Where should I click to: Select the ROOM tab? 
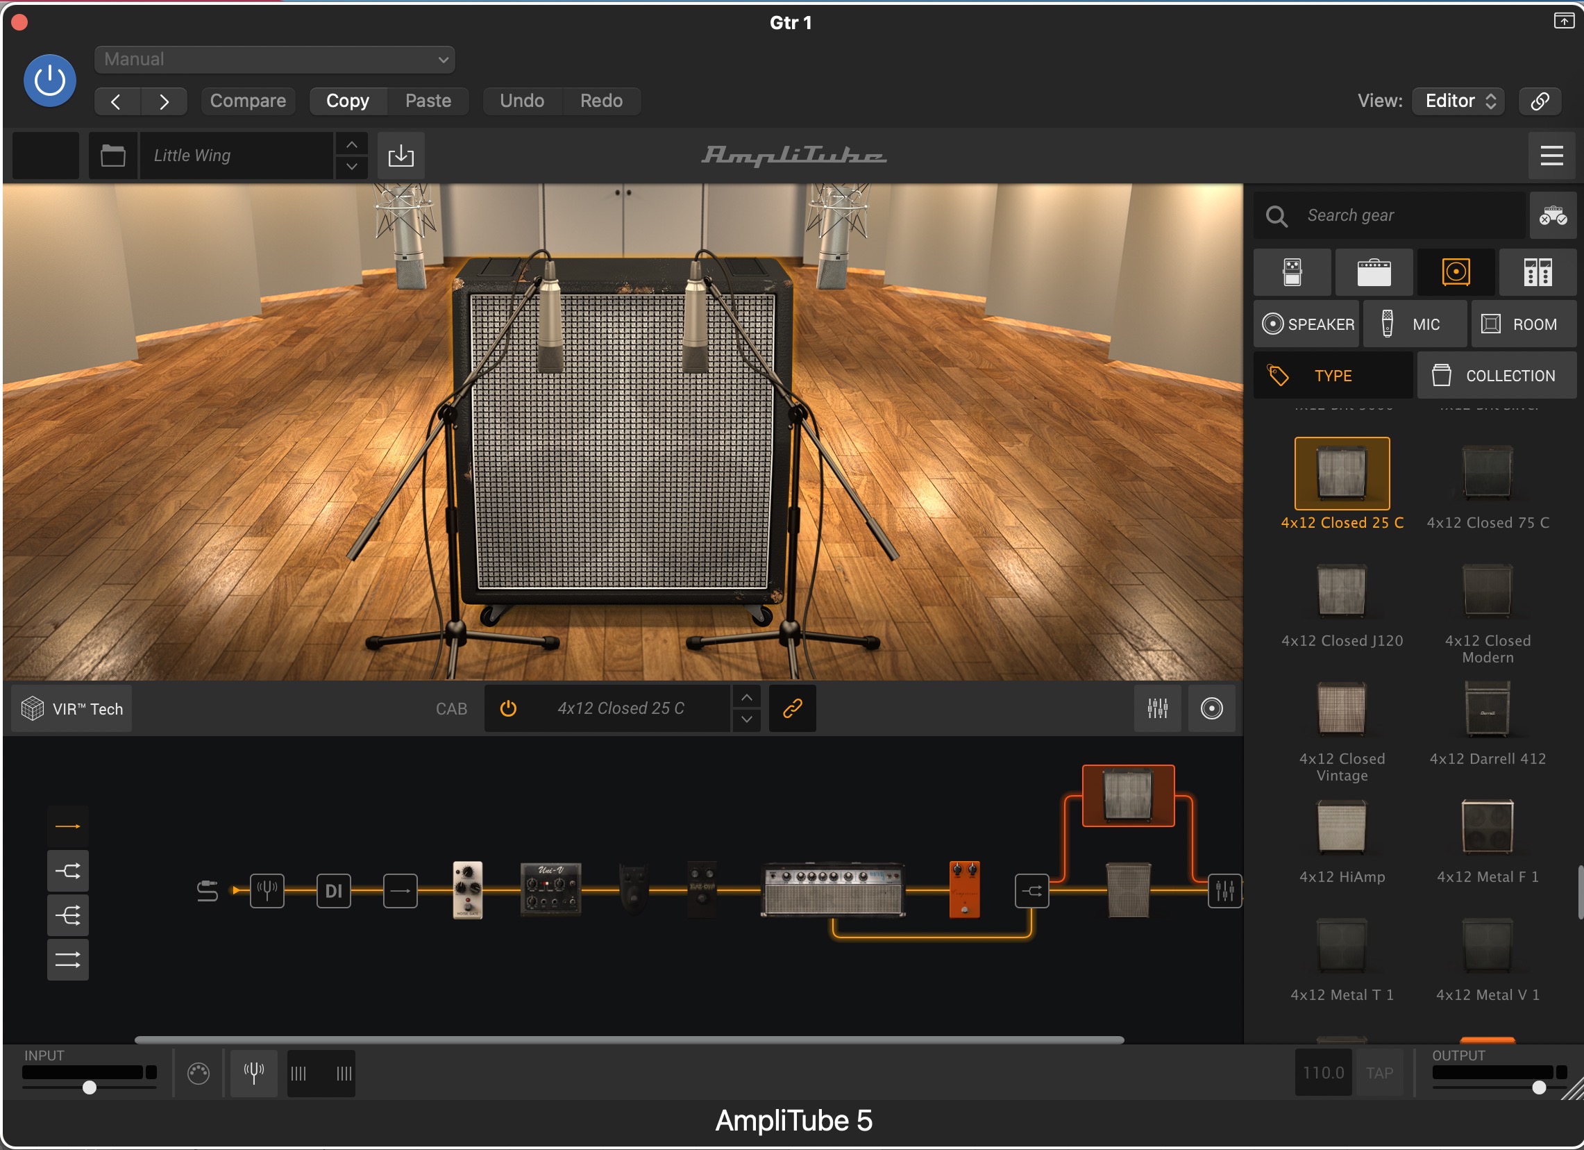click(x=1523, y=324)
